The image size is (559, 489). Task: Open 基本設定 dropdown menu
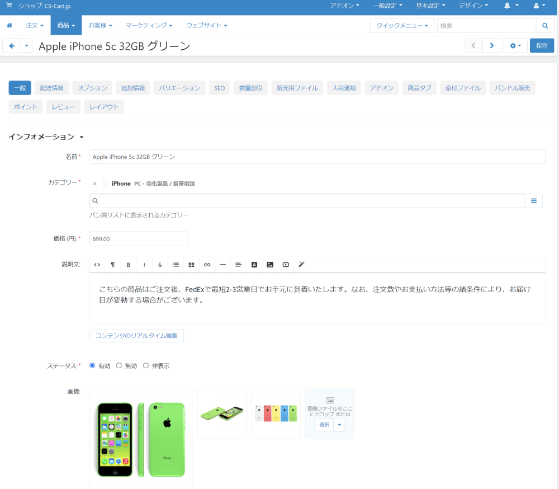click(430, 6)
